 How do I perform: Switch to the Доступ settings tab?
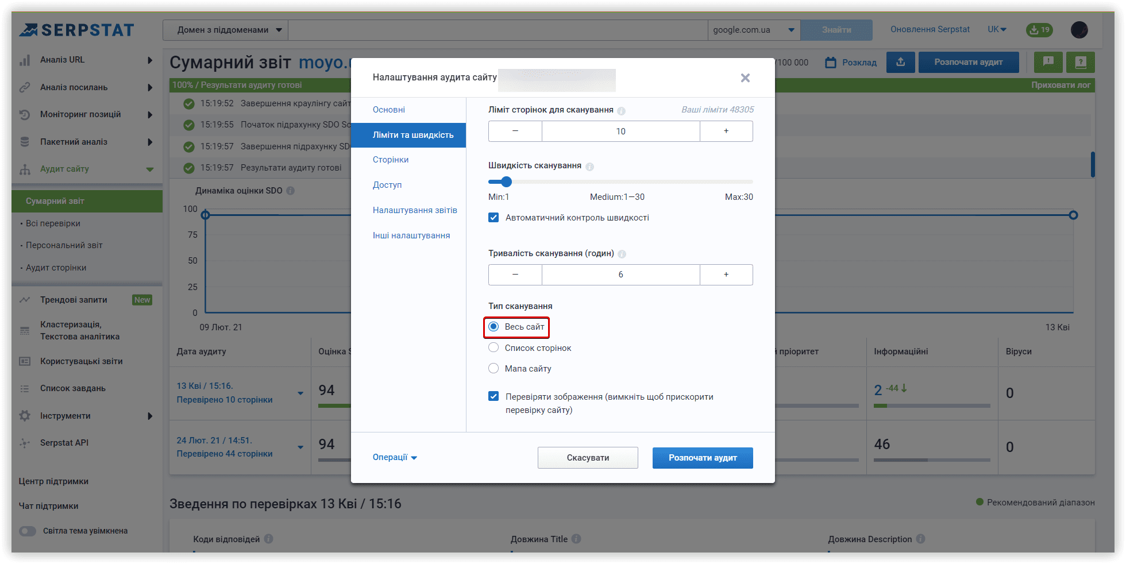coord(387,185)
